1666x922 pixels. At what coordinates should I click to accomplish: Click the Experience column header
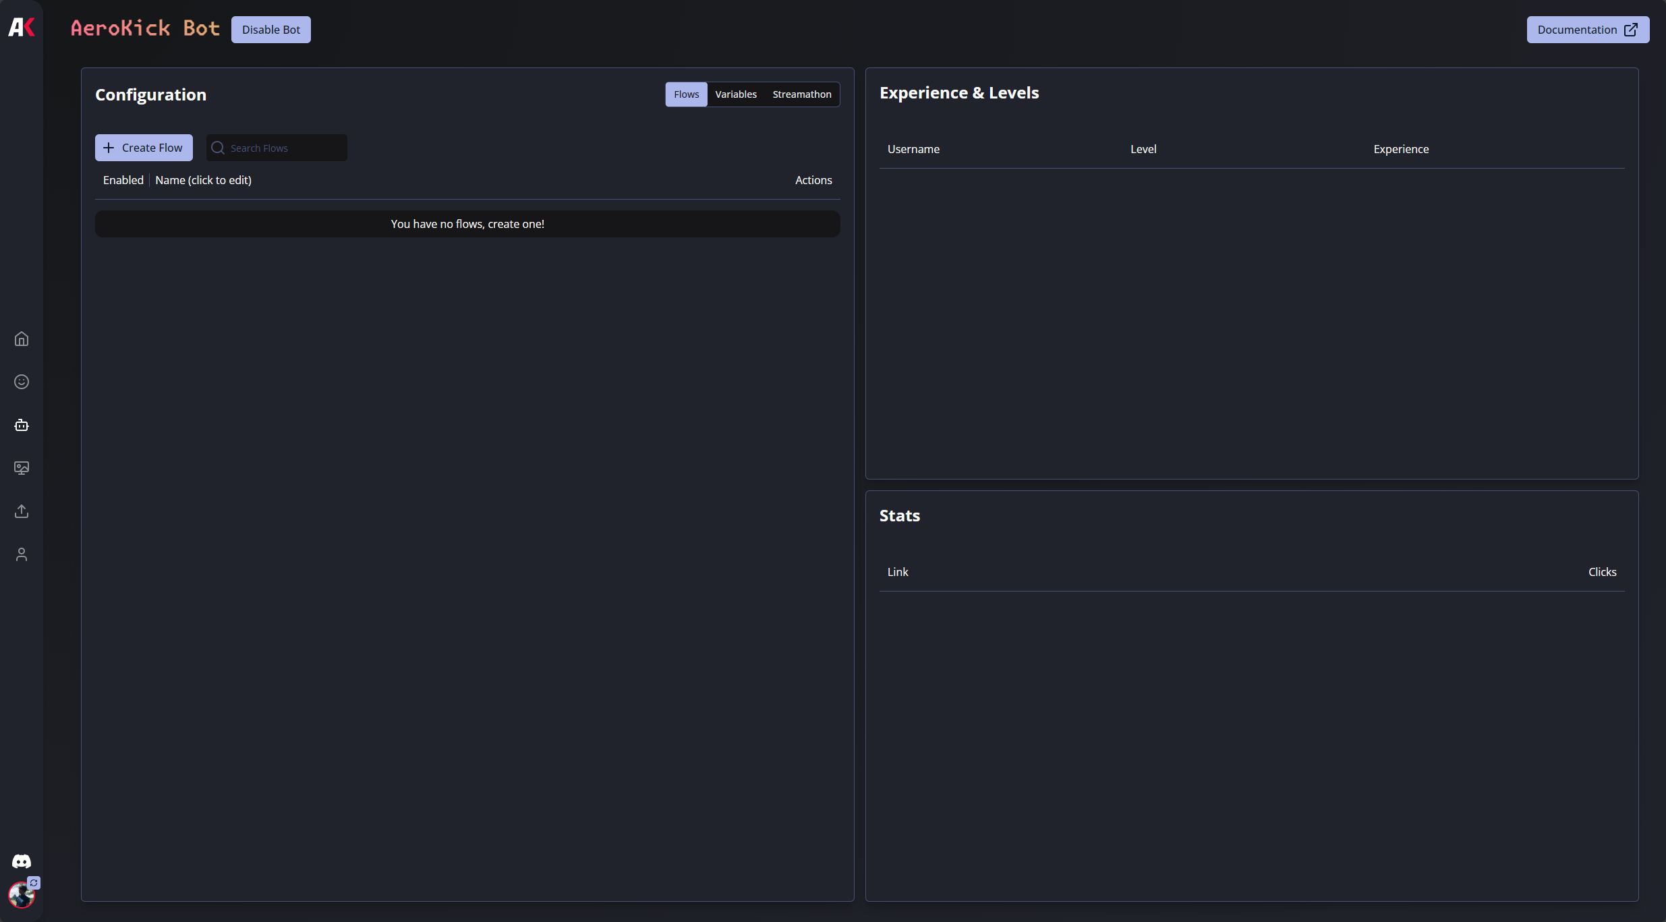click(x=1401, y=149)
